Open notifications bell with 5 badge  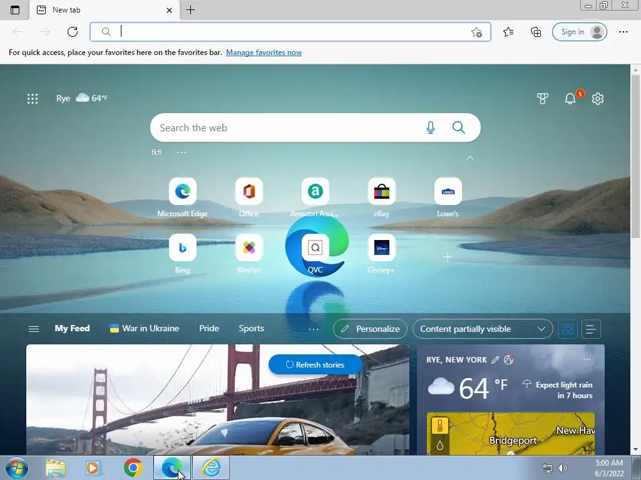pos(570,98)
